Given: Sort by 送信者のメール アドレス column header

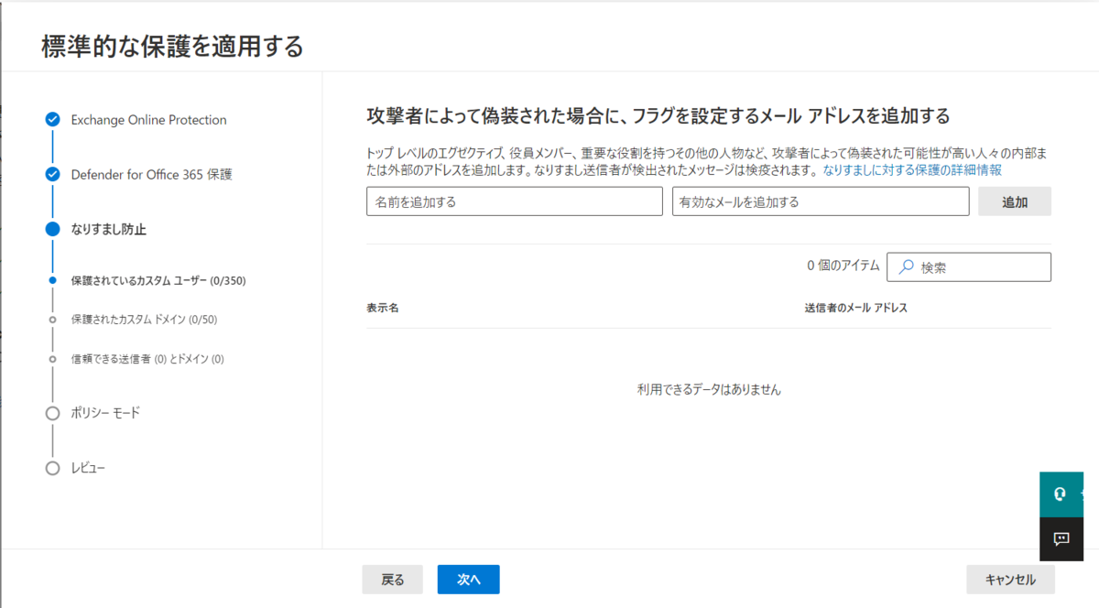Looking at the screenshot, I should [855, 308].
